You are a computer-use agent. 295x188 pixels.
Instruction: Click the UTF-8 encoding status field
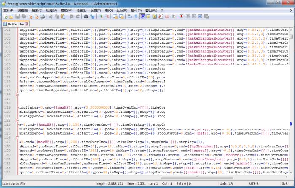(254, 184)
